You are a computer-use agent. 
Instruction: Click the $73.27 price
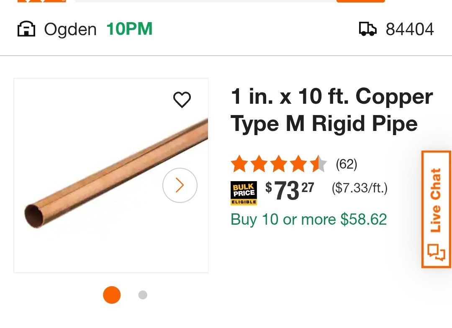[x=290, y=190]
